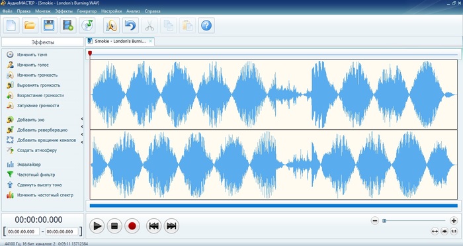This screenshot has width=463, height=246.
Task: Click the Эффекты panel header
Action: pos(42,42)
